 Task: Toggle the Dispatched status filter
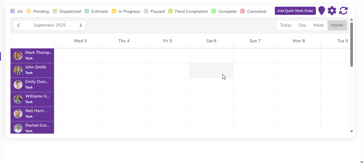(x=67, y=11)
